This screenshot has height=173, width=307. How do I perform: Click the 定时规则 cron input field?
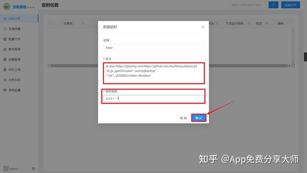tap(153, 98)
